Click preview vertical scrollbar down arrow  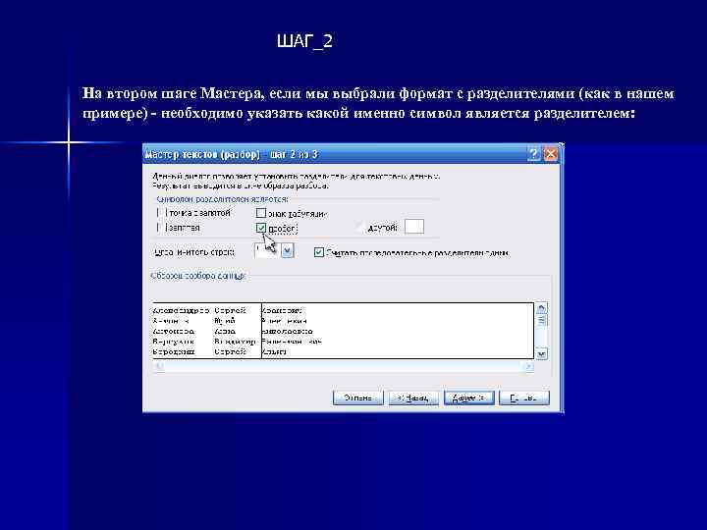(x=541, y=353)
